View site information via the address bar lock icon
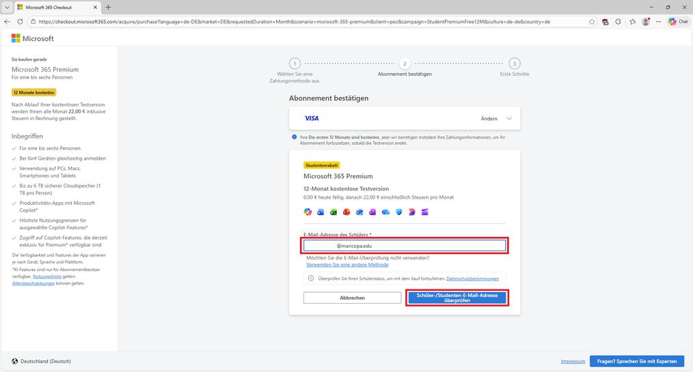 pyautogui.click(x=33, y=22)
